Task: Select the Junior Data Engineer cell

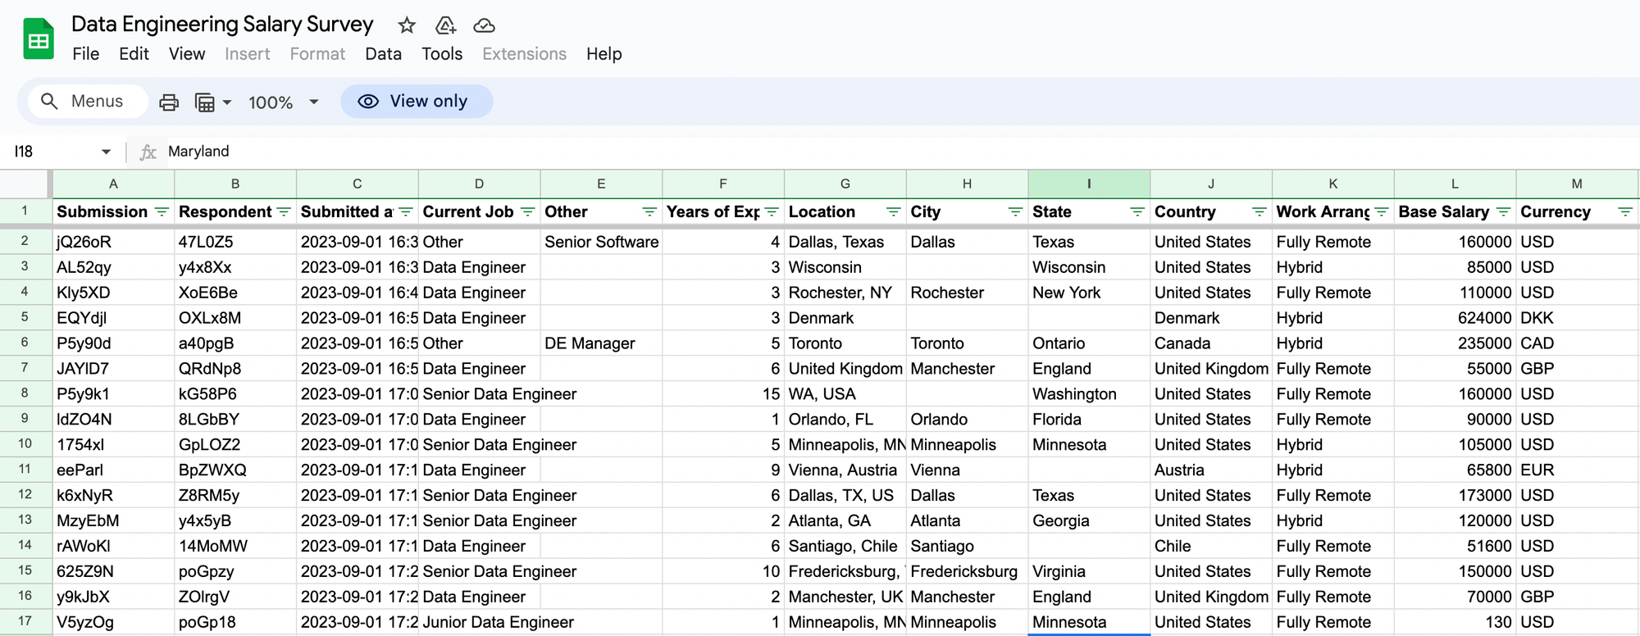Action: pyautogui.click(x=479, y=622)
